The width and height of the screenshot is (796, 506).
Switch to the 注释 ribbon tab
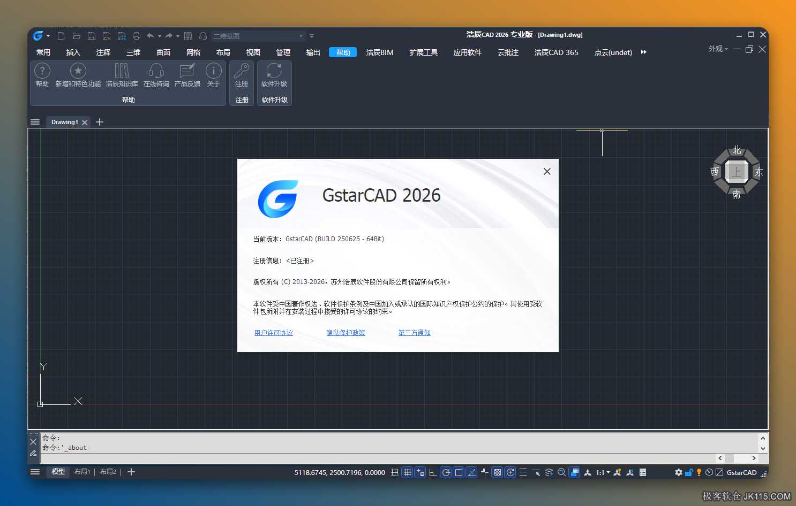click(x=103, y=52)
